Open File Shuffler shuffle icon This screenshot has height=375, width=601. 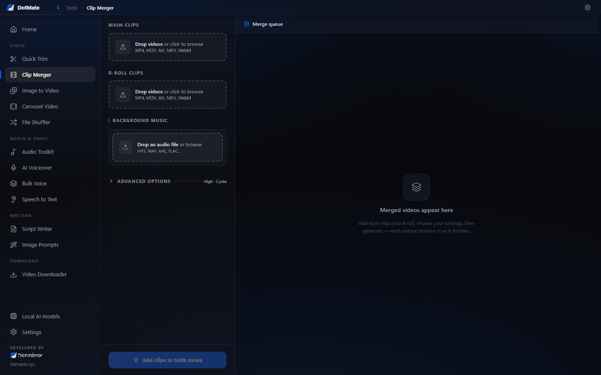click(13, 122)
